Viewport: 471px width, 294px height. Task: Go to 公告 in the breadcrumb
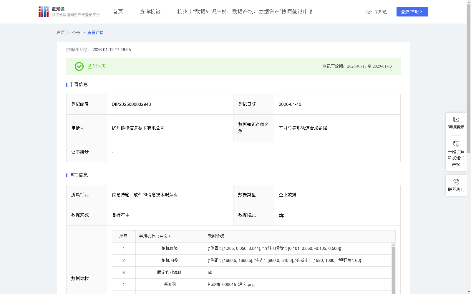tap(76, 33)
